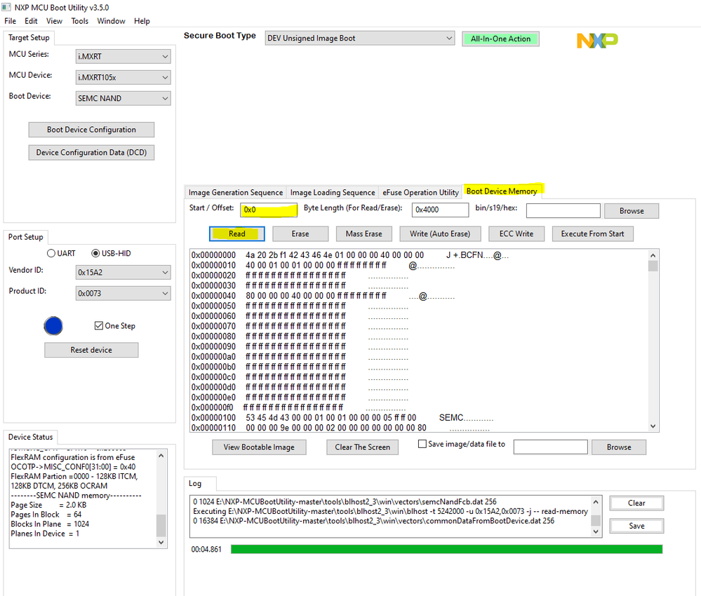Switch to eFuse Operation Utility tab
This screenshot has width=701, height=596.
tap(421, 193)
